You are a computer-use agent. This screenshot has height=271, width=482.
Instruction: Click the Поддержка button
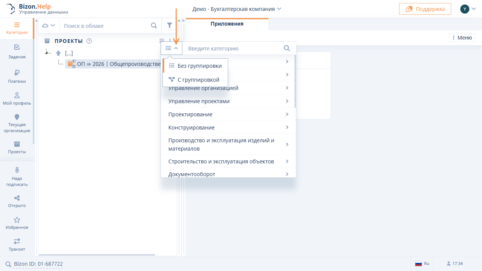point(425,9)
